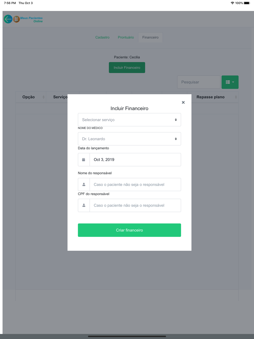Open the table columns list icon button
254x339 pixels.
point(228,82)
